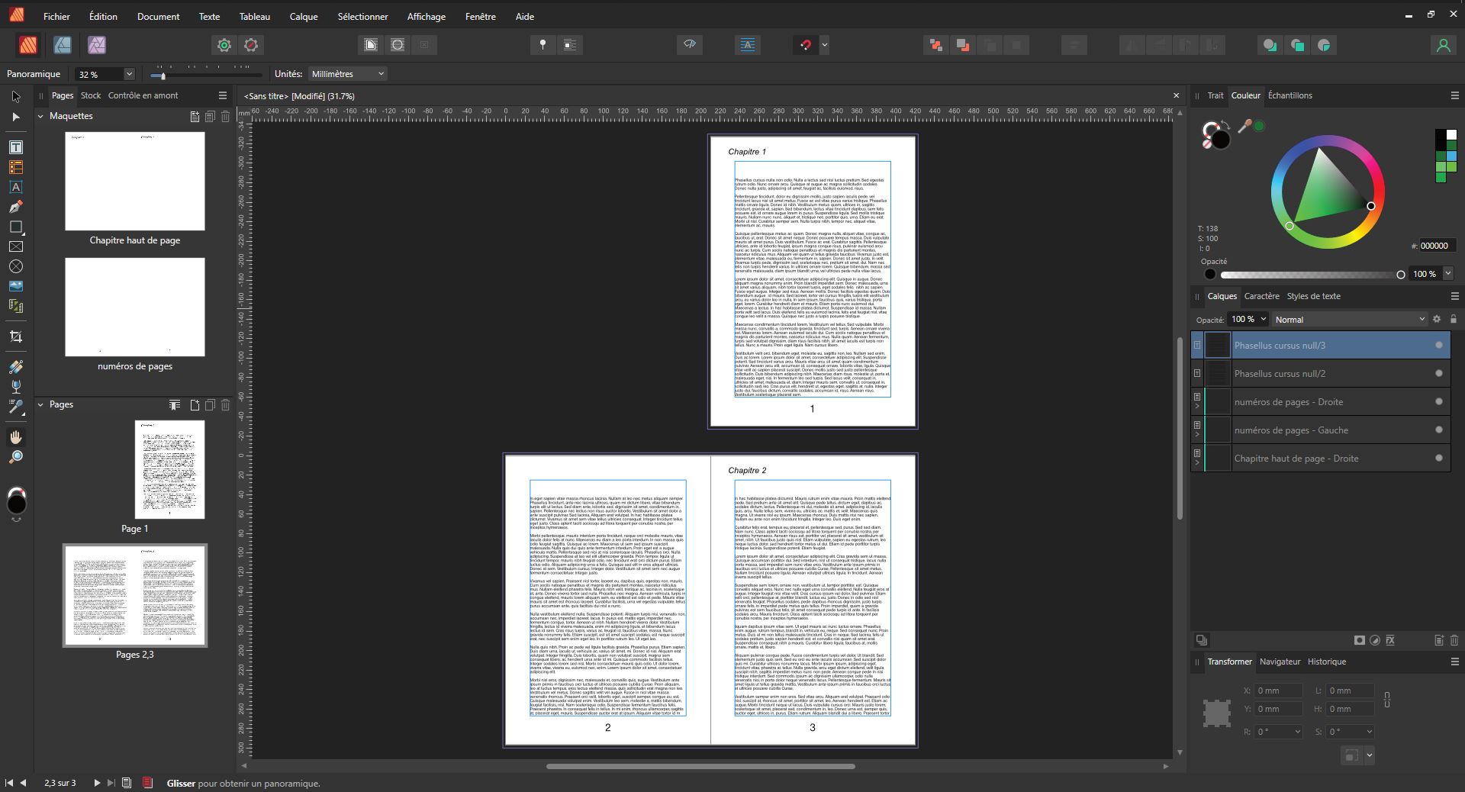Select the Pen tool

[x=16, y=207]
